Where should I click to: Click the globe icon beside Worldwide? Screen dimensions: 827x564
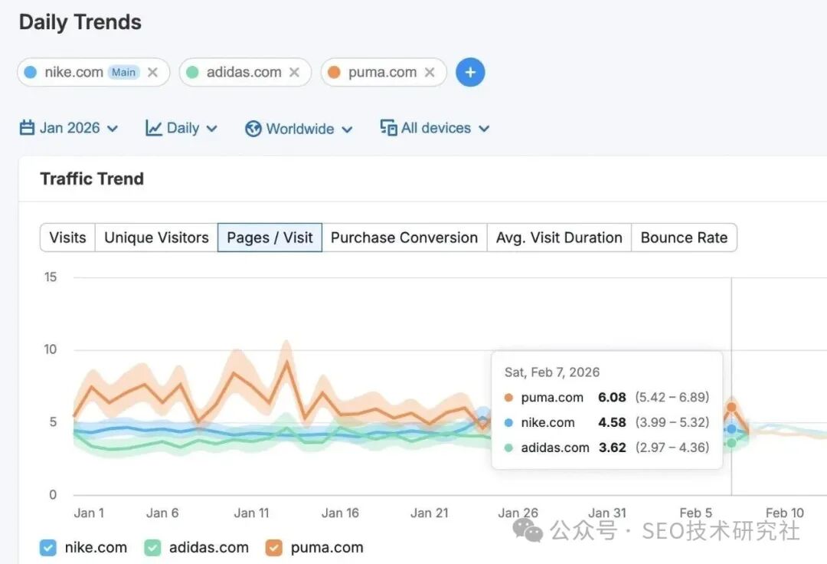(x=253, y=129)
